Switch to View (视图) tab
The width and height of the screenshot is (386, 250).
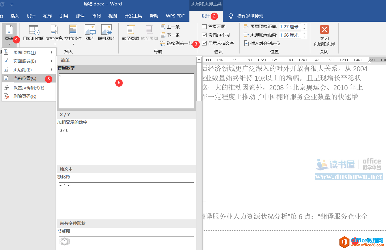pos(113,16)
